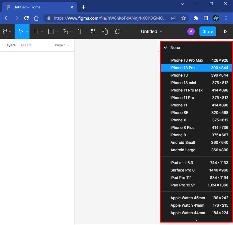This screenshot has height=225, width=233.
Task: Open the Figma main menu
Action: [x=7, y=31]
